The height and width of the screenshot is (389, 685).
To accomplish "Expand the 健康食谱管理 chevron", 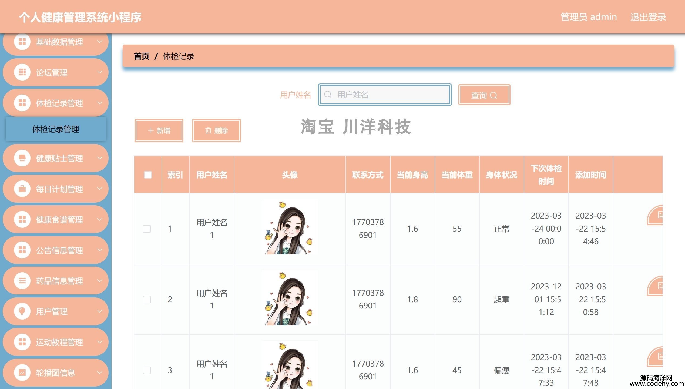I will (x=100, y=219).
